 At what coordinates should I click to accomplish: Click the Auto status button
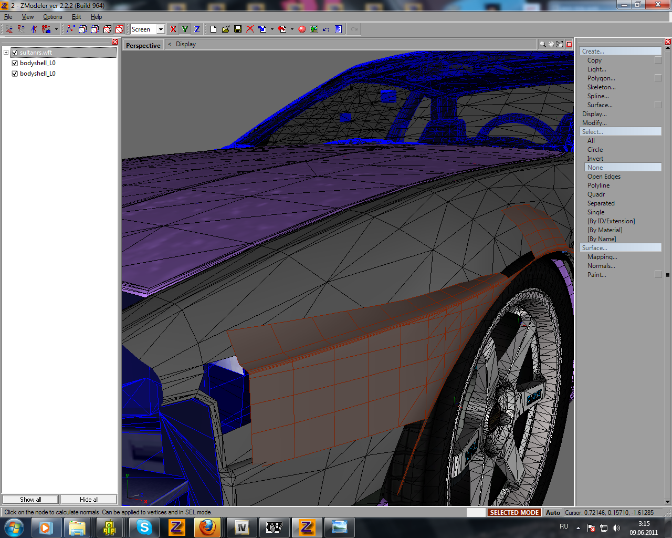pyautogui.click(x=553, y=512)
